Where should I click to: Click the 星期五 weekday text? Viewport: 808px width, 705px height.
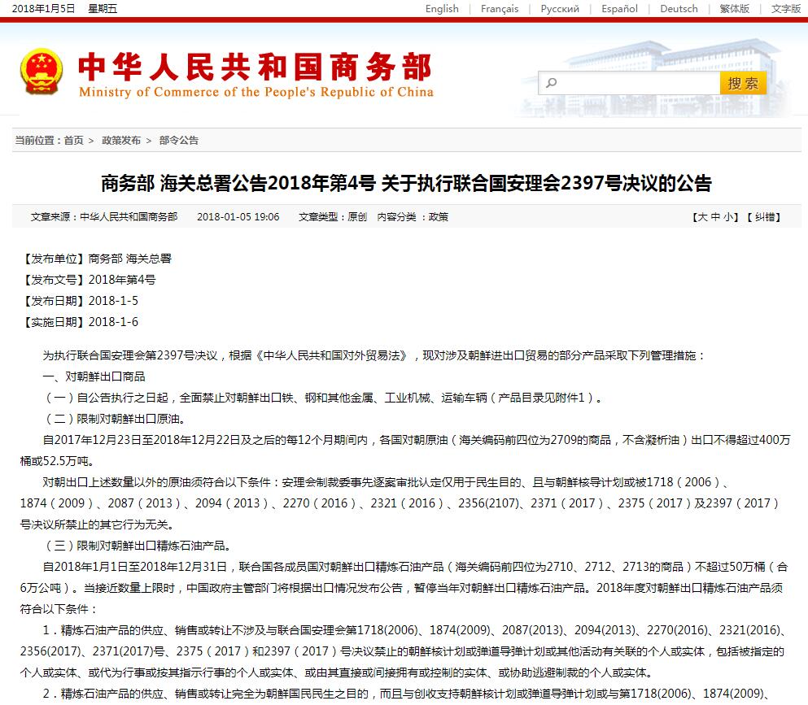click(x=103, y=9)
